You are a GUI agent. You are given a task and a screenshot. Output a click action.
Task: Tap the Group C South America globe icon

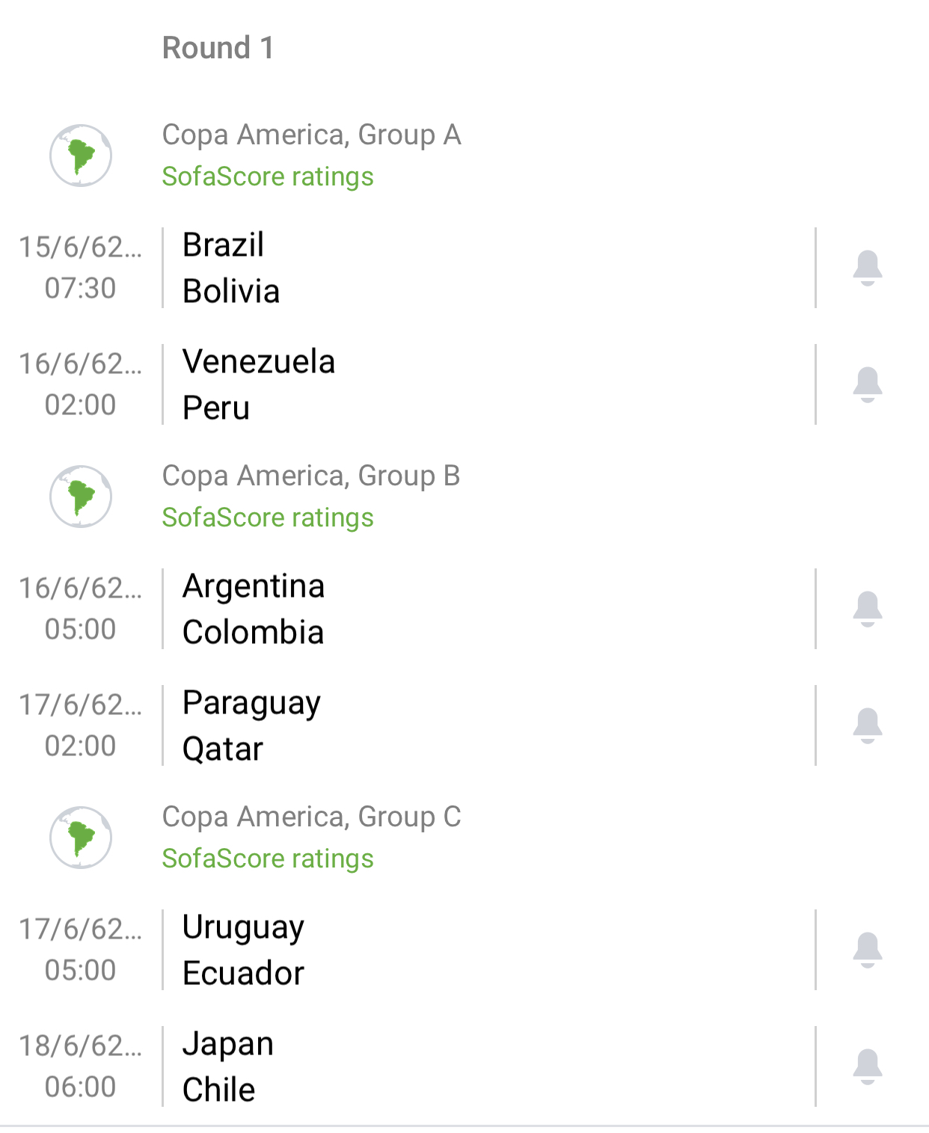coord(81,838)
